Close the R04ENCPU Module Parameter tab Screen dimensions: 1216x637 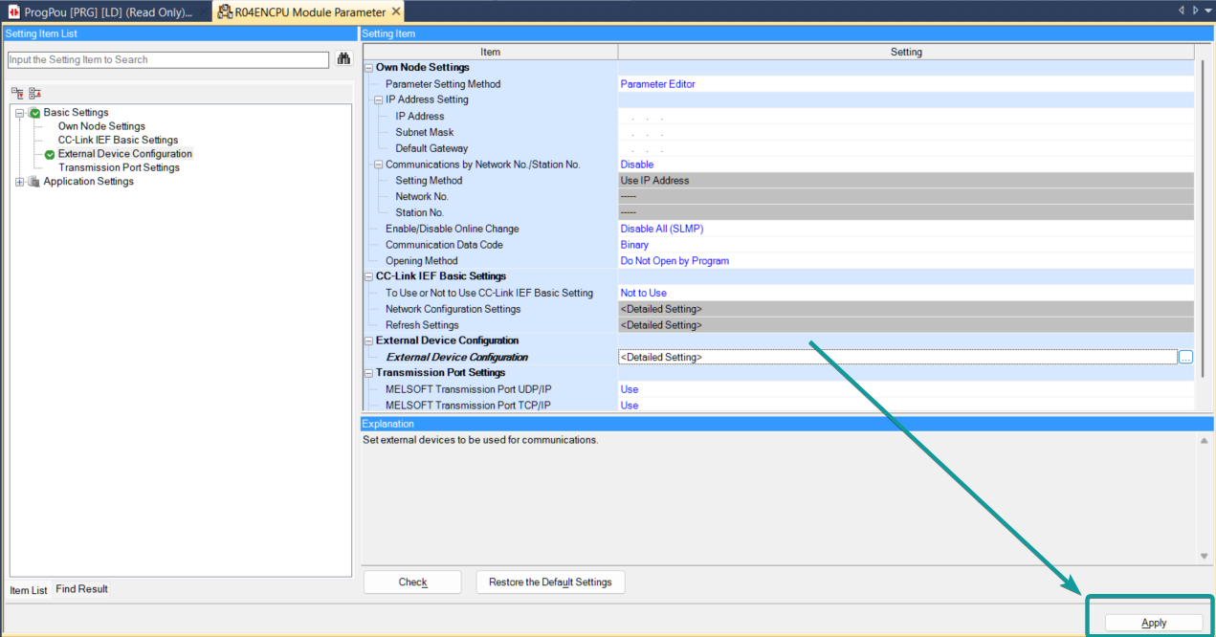click(x=396, y=11)
